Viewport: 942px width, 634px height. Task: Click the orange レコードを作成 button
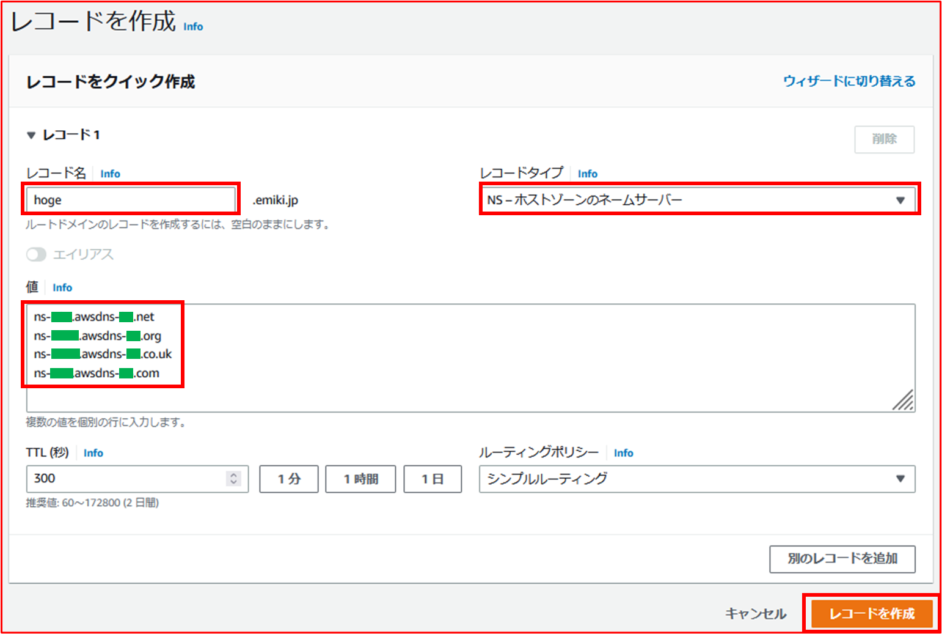click(872, 613)
